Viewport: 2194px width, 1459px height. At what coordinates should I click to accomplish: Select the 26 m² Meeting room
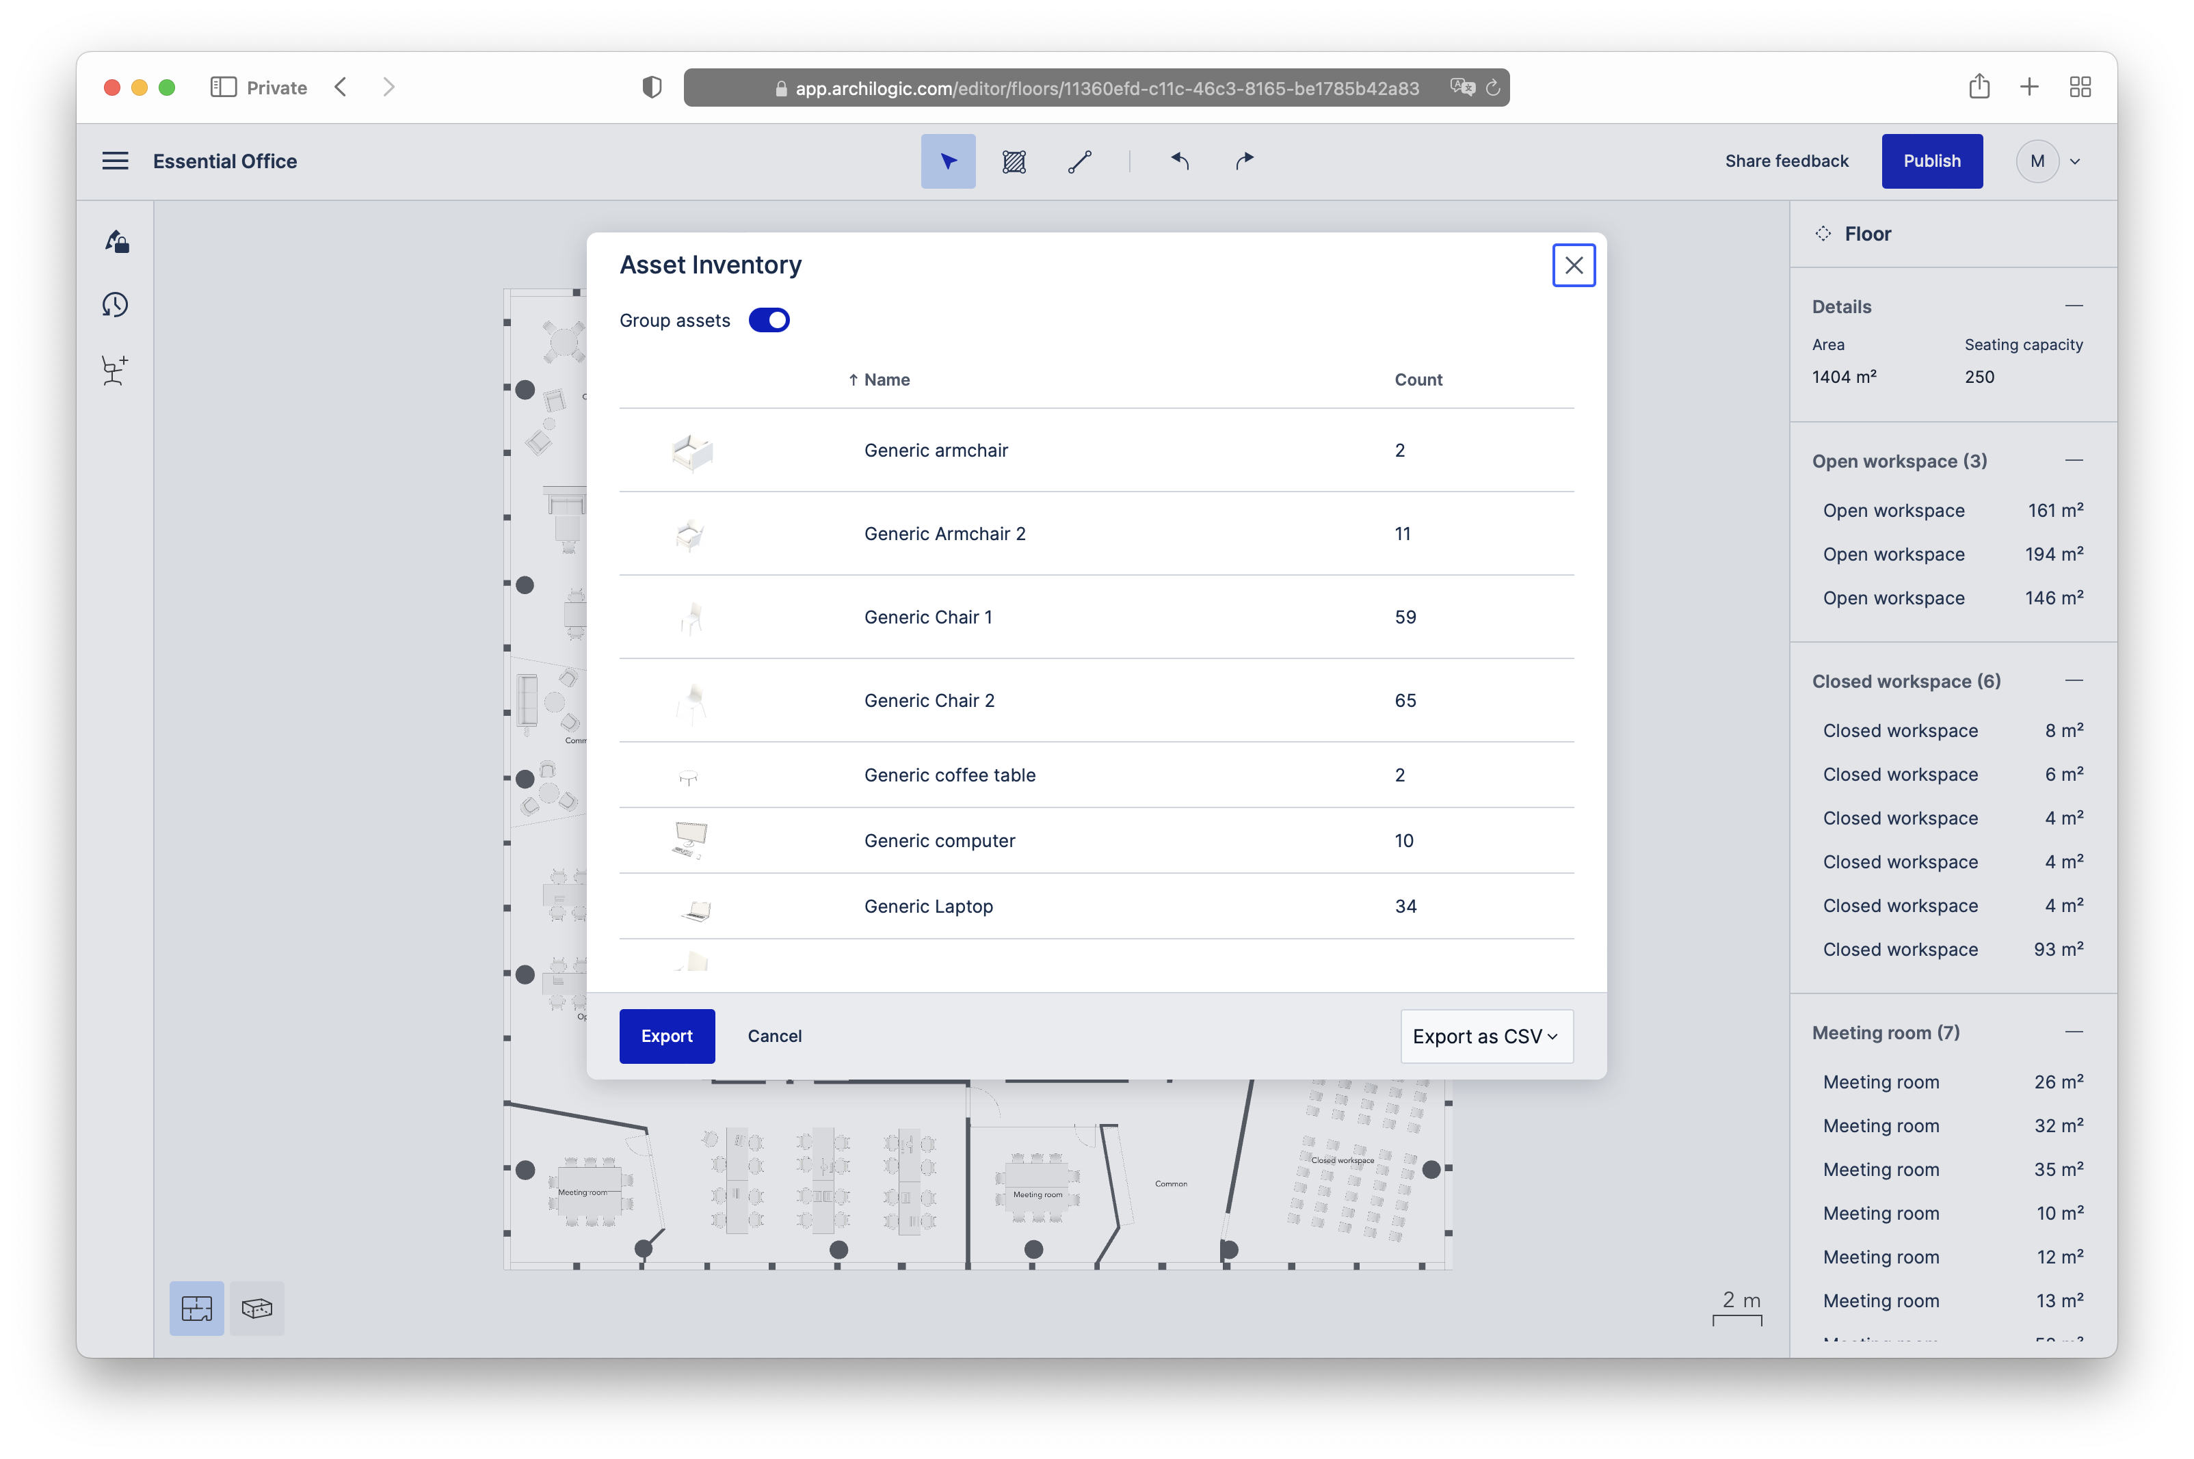coord(1952,1082)
